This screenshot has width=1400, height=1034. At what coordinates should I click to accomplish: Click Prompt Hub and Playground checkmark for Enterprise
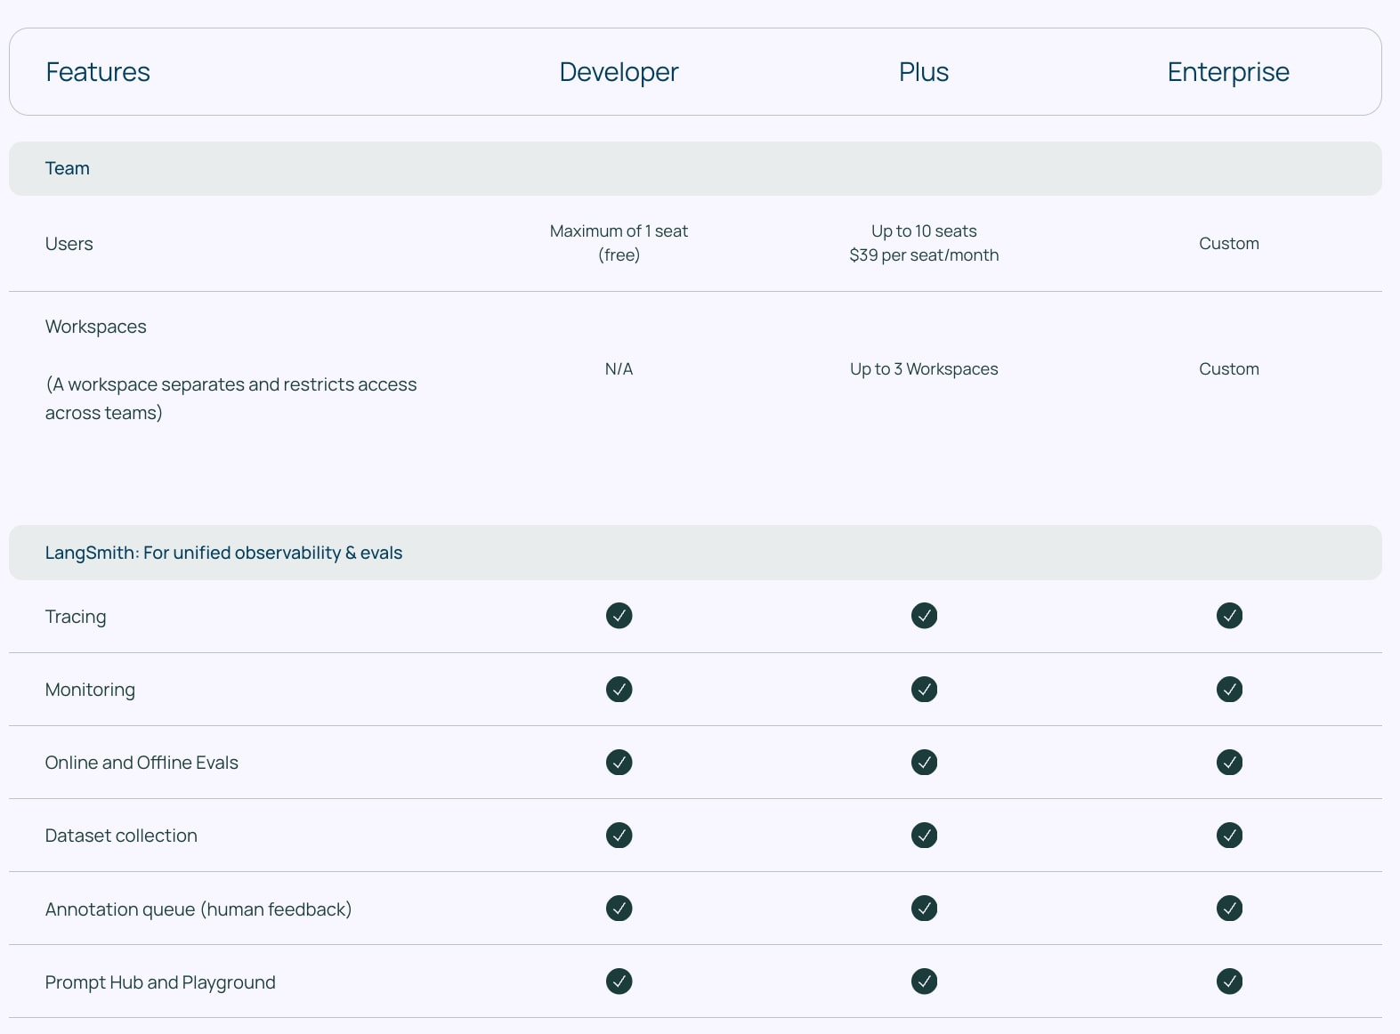click(x=1229, y=981)
